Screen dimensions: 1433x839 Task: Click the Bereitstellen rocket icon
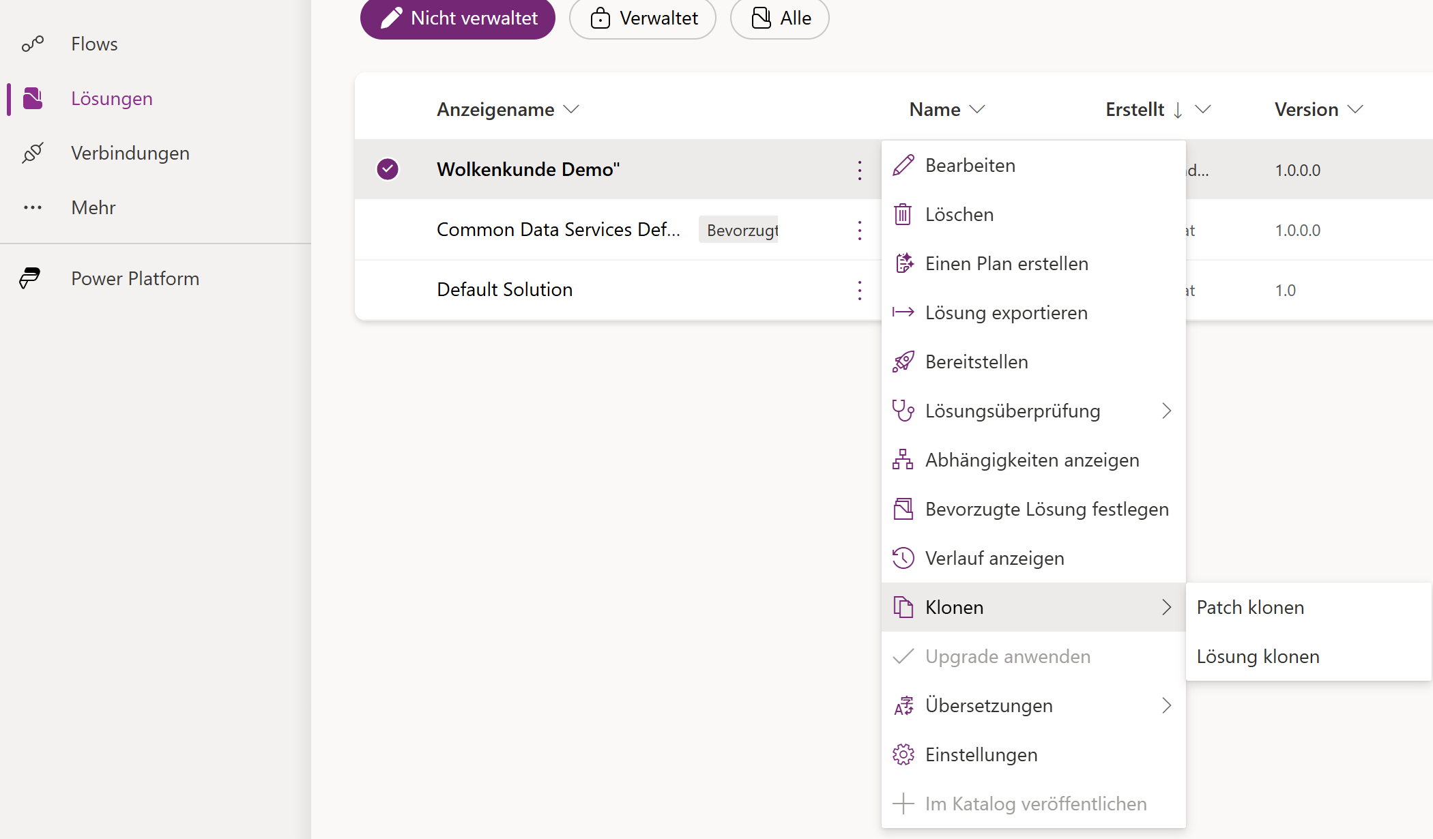(x=903, y=362)
